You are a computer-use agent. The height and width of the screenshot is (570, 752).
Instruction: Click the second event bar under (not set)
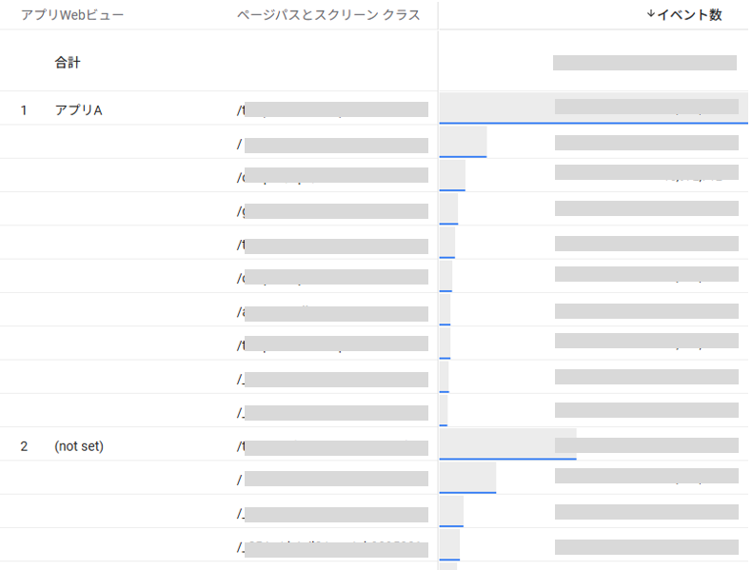point(467,478)
